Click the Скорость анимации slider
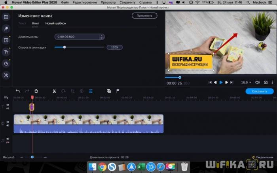Viewport: 277px width, 173px height. (x=79, y=47)
